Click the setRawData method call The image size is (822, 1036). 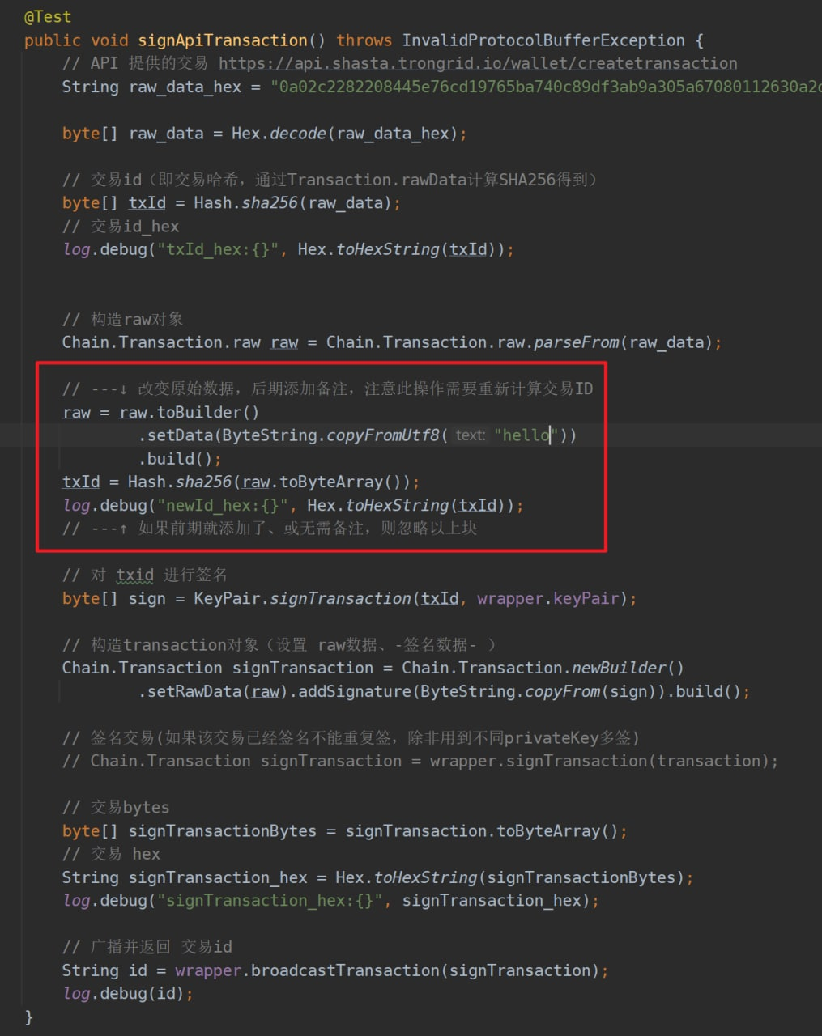[x=194, y=692]
